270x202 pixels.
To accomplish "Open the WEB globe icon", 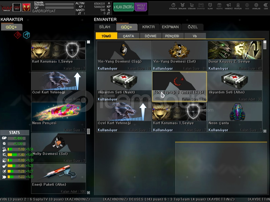I will coord(247,6).
